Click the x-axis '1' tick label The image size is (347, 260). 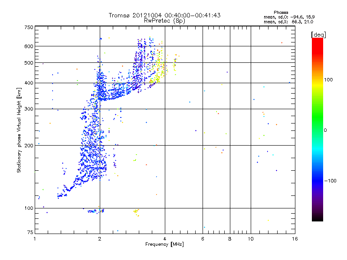pos(35,239)
